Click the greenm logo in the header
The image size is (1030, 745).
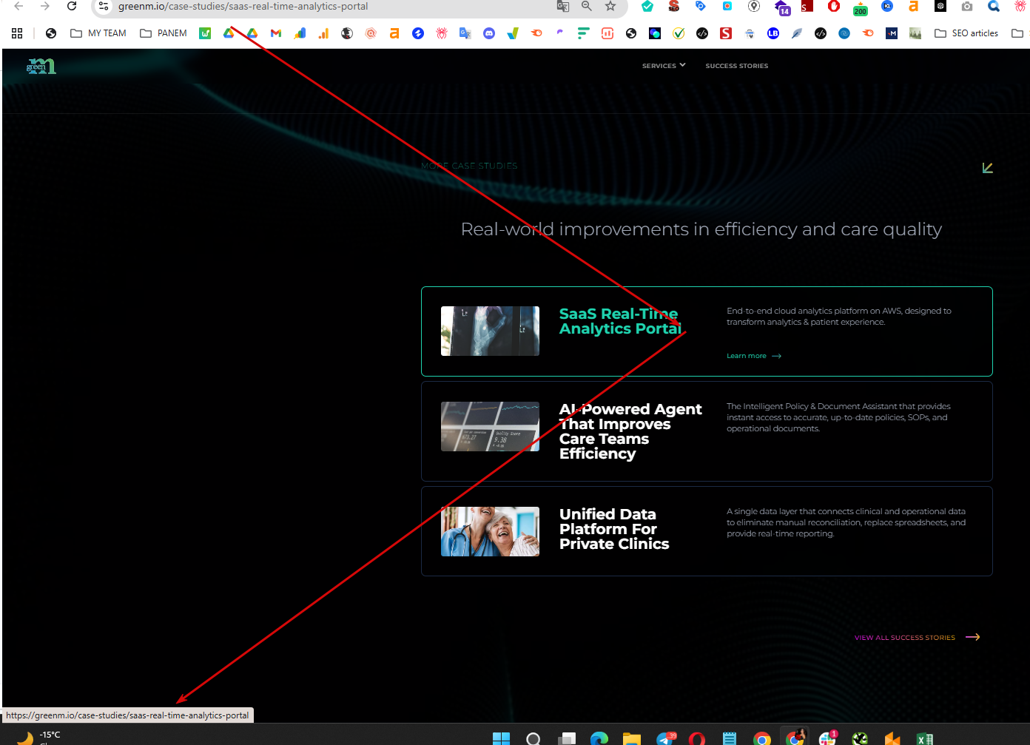point(41,66)
